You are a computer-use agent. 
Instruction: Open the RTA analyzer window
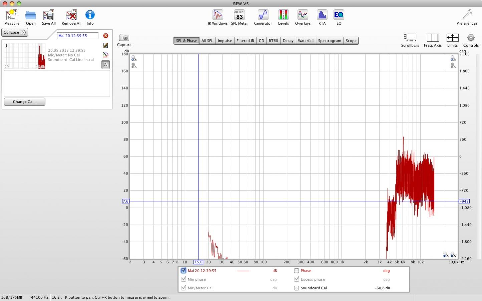pyautogui.click(x=322, y=15)
